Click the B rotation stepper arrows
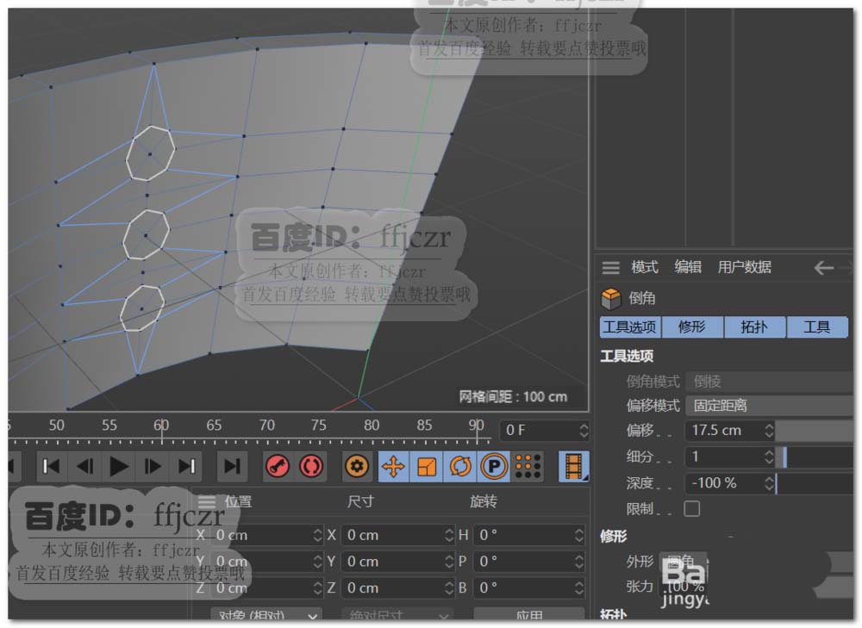The image size is (862, 628). click(579, 588)
